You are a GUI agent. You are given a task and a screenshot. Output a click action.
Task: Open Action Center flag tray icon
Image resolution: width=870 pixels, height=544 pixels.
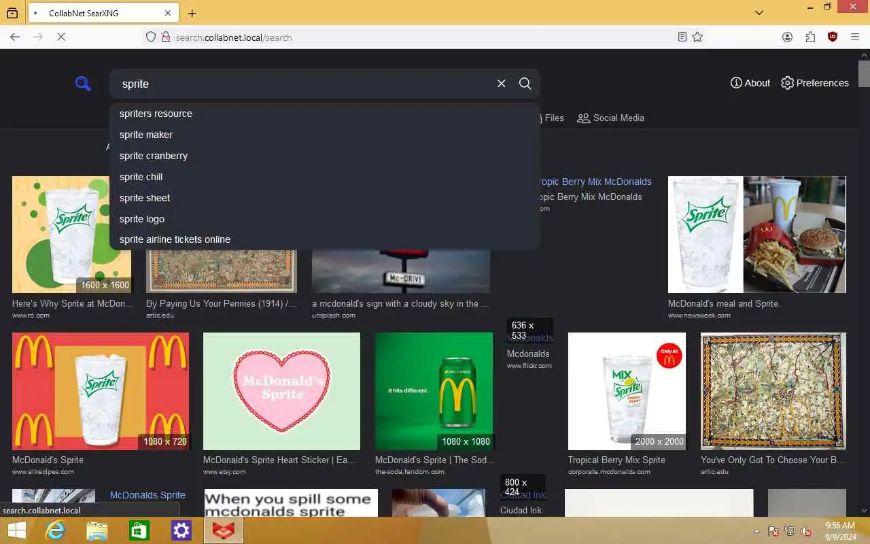(773, 531)
